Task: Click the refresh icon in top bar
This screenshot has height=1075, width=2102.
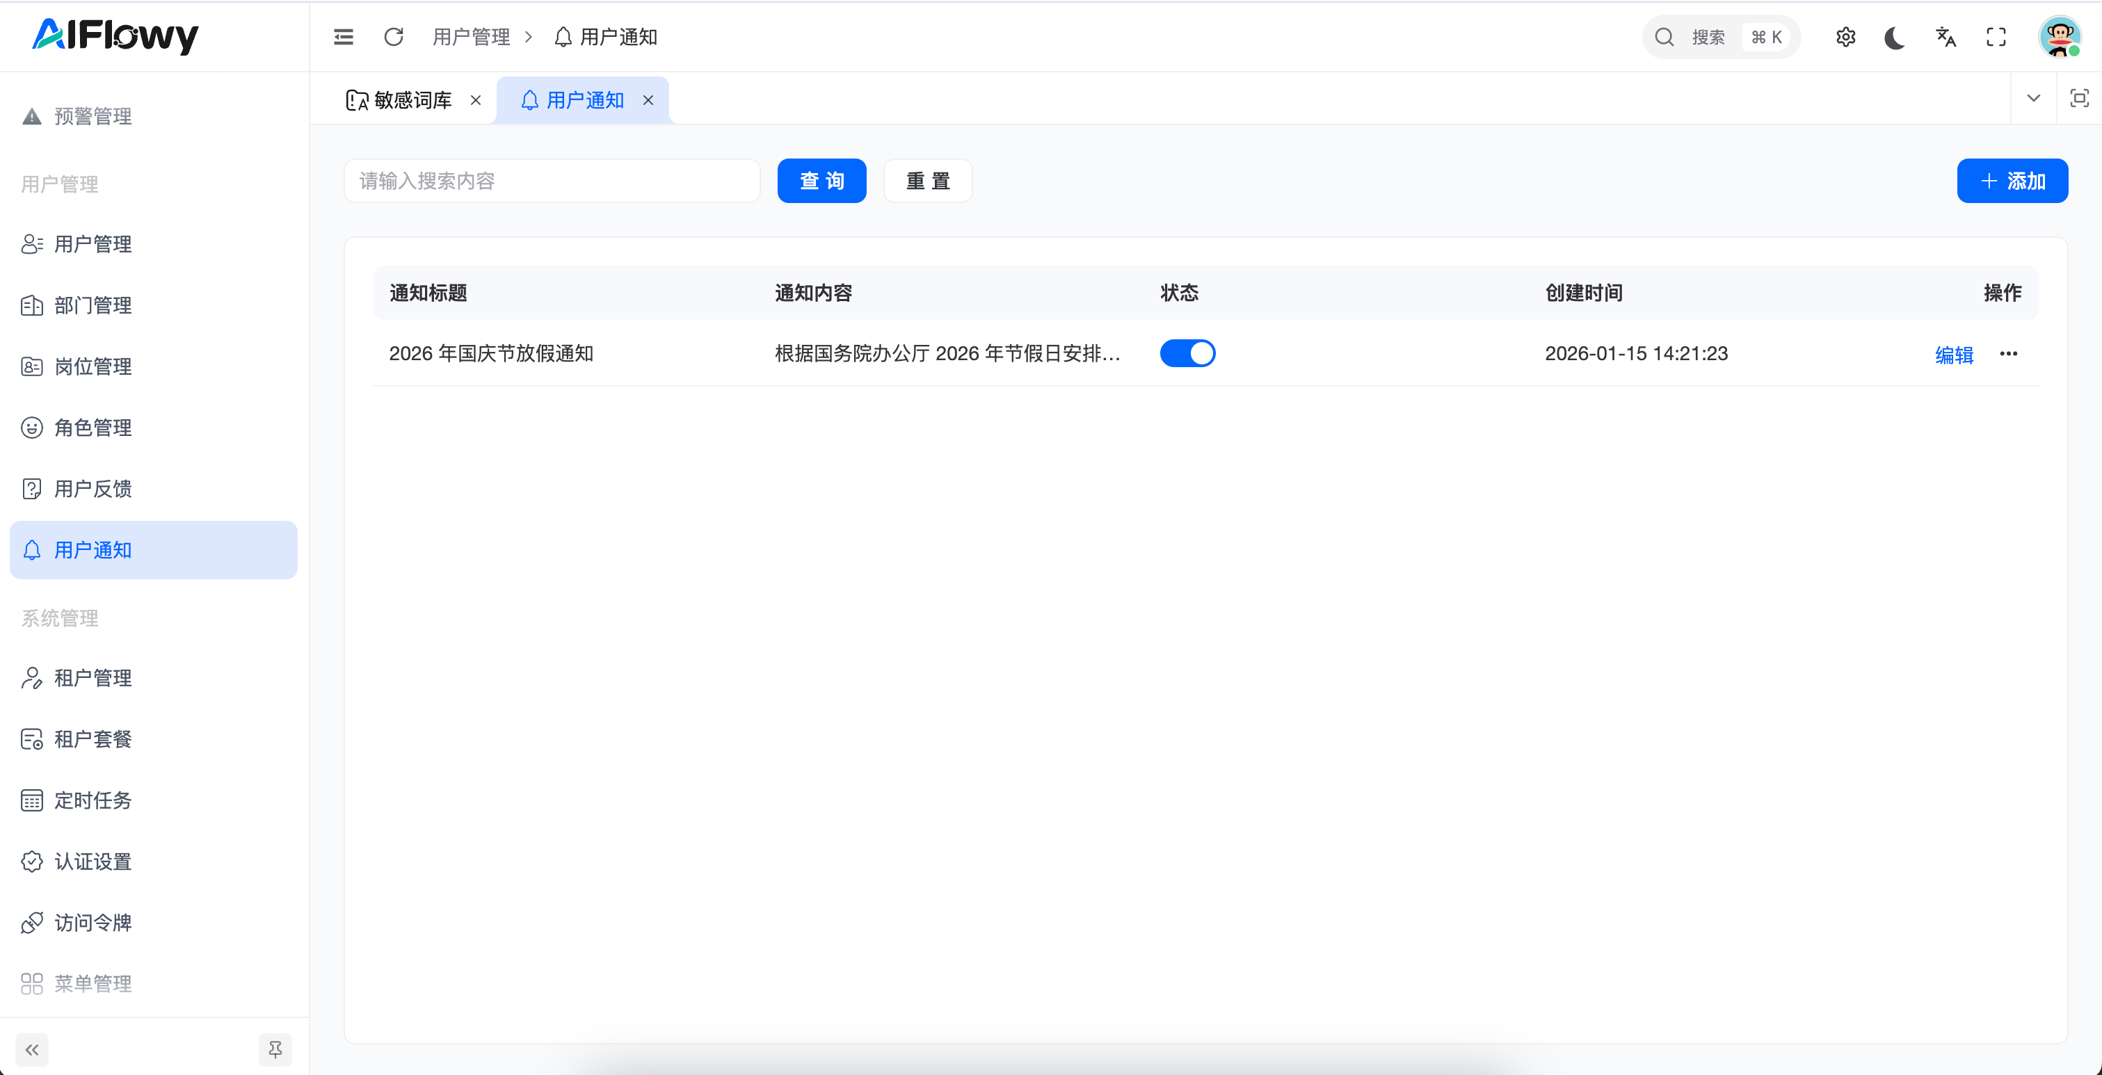Action: click(x=393, y=37)
